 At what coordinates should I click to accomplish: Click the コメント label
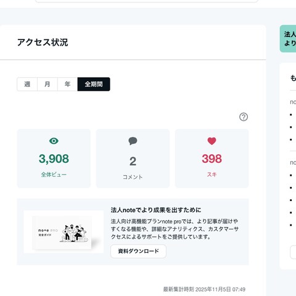133,177
